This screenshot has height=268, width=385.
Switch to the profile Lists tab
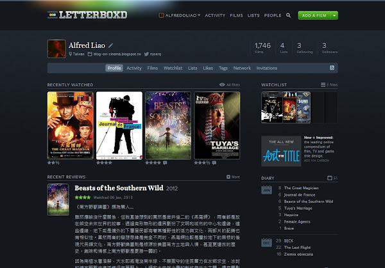193,68
